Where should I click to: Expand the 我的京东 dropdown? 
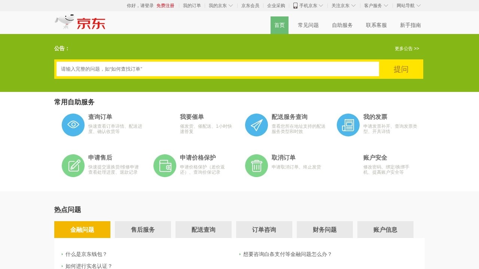(221, 6)
